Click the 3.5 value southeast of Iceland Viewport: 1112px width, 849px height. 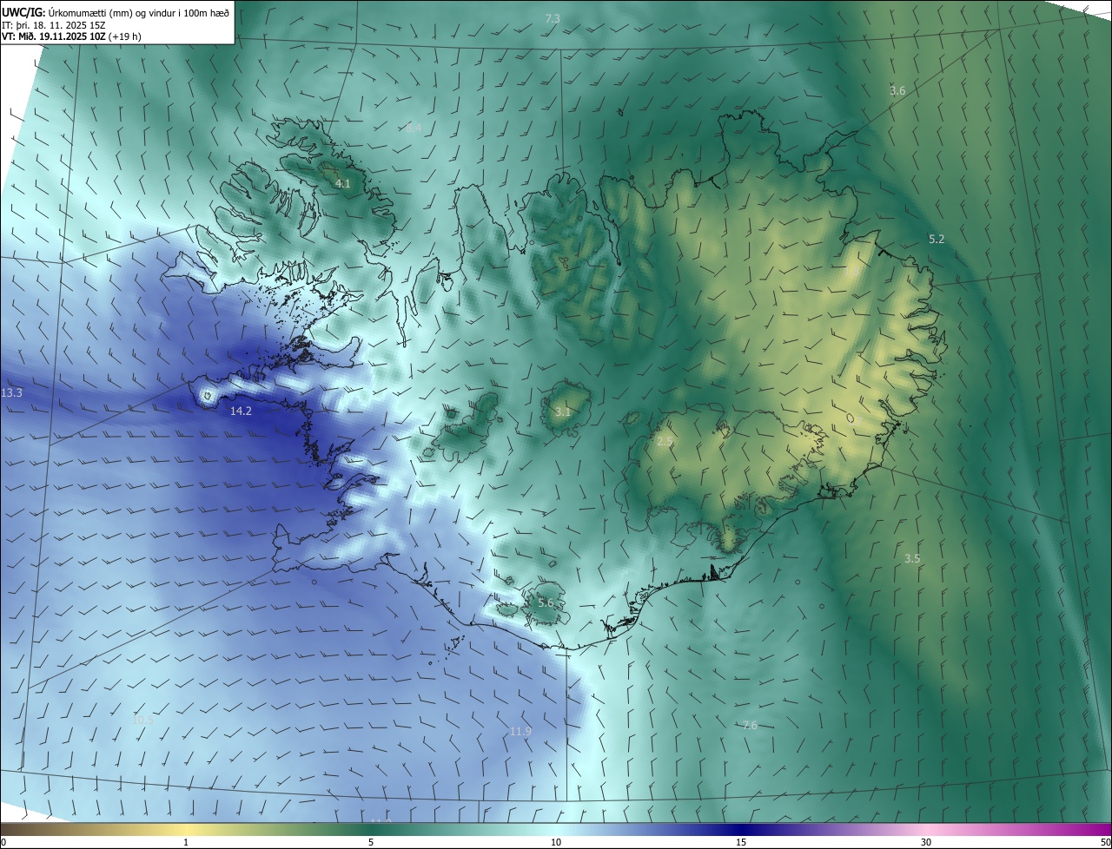(x=911, y=558)
